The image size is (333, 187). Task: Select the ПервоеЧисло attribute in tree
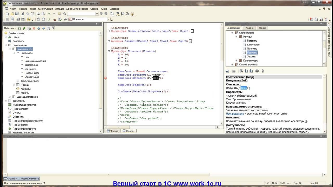pyautogui.click(x=32, y=73)
